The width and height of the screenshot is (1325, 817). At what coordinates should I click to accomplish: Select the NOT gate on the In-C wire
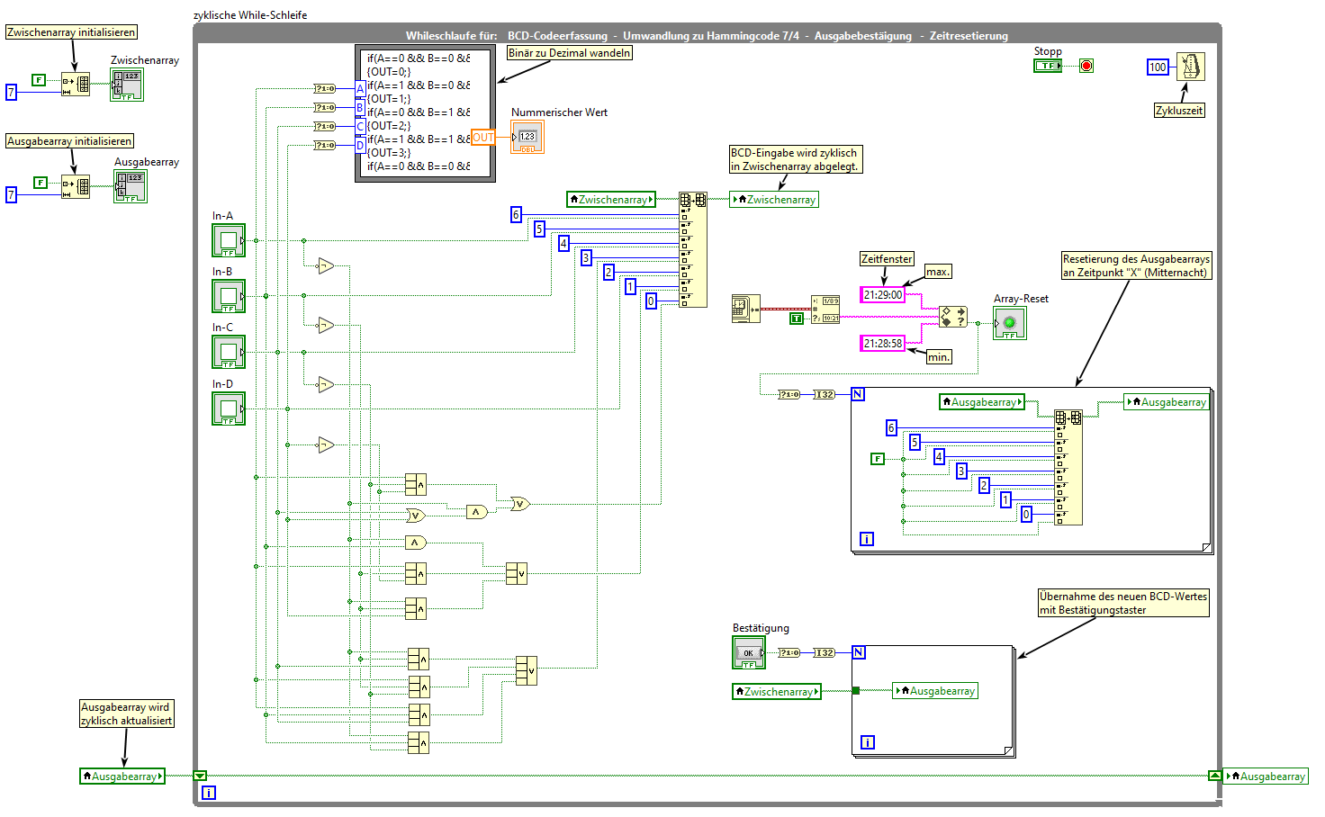326,385
